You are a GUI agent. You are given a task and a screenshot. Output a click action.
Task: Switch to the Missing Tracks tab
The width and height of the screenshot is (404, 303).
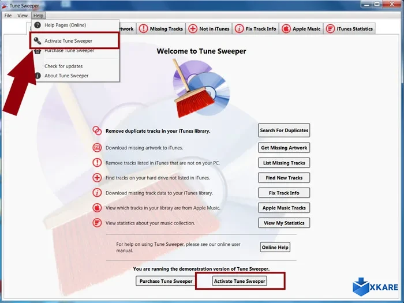tap(161, 29)
